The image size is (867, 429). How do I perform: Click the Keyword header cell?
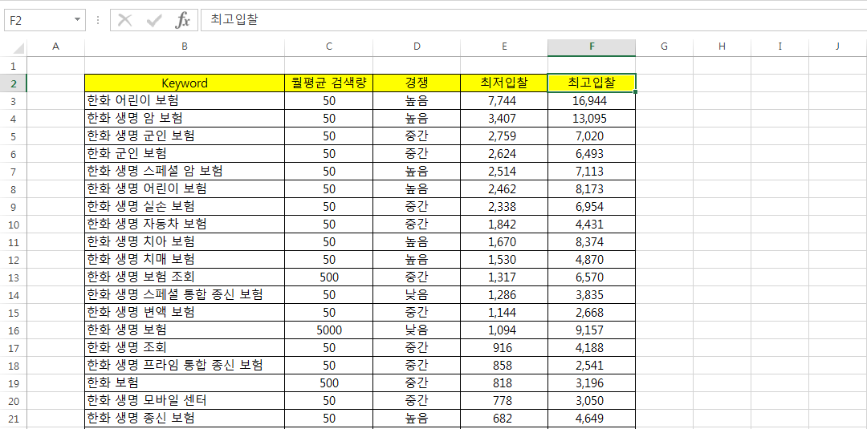(185, 83)
